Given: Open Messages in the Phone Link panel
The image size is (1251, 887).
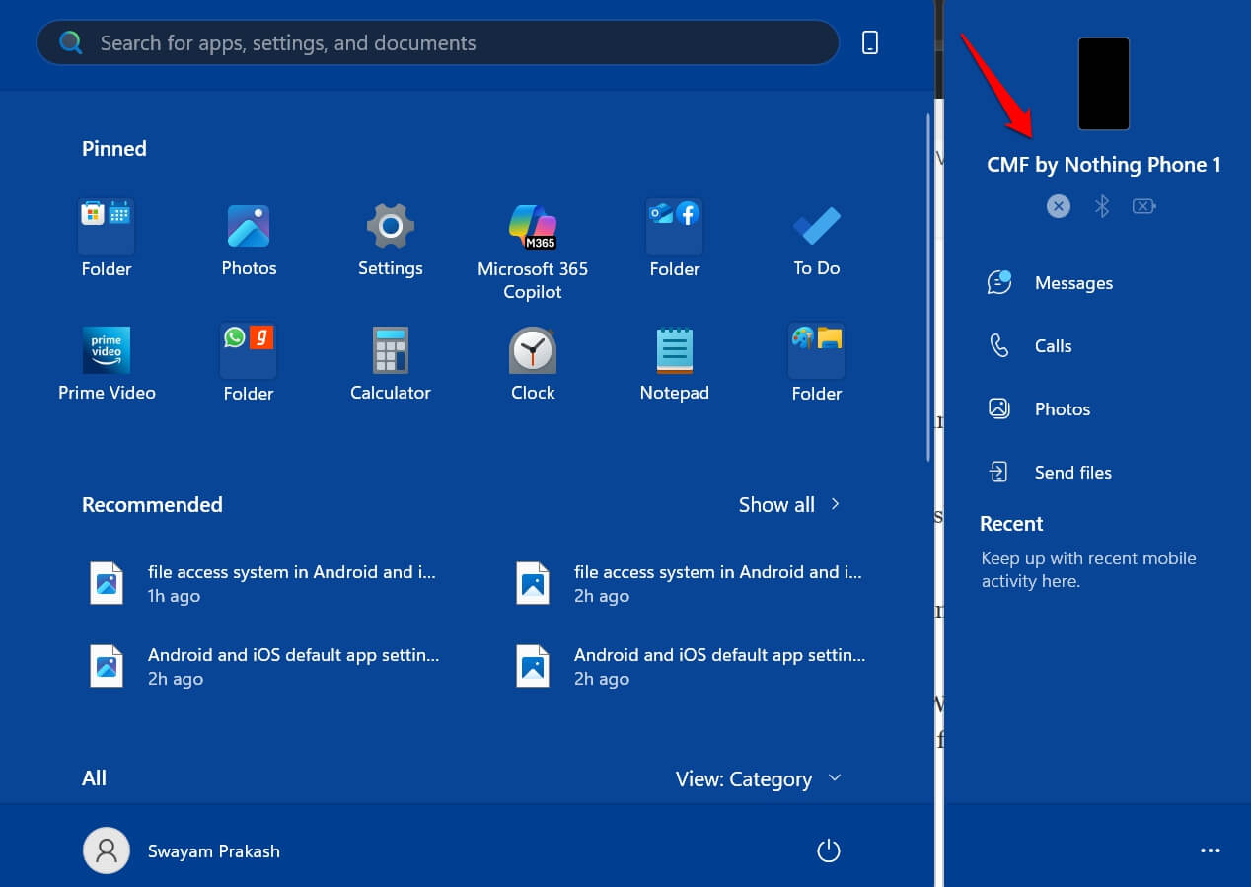Looking at the screenshot, I should [x=1073, y=282].
